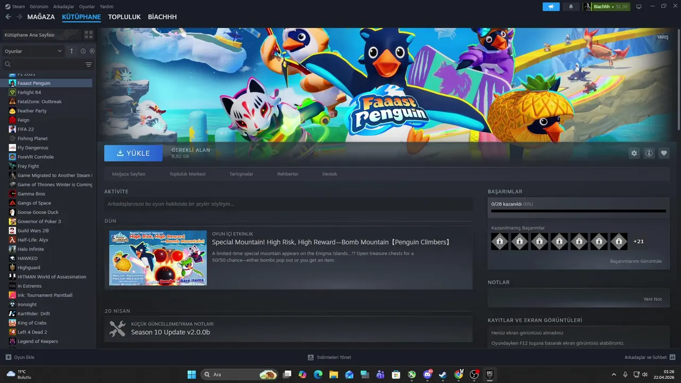The image size is (681, 383).
Task: Open advanced filter options icon
Action: pos(89,64)
